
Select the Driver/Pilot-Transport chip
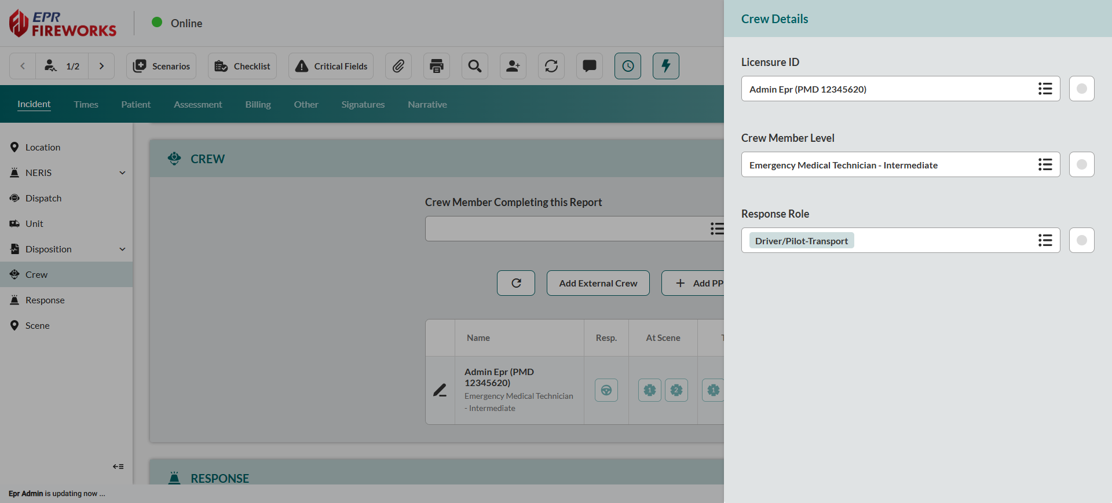(802, 241)
